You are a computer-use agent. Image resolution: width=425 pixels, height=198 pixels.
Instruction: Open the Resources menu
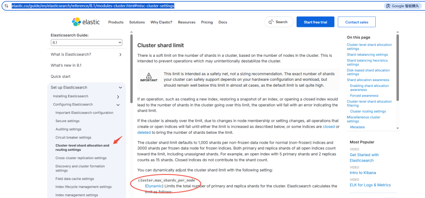(x=186, y=22)
